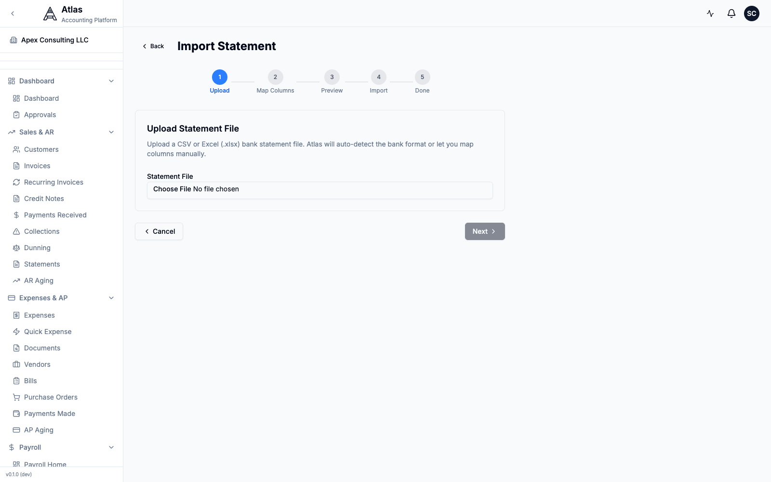Click the Purchase Orders cart icon
The image size is (771, 482).
[x=16, y=397]
